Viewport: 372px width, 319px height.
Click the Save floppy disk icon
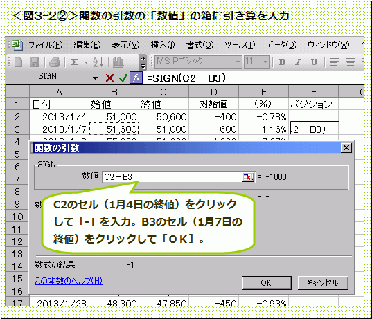pyautogui.click(x=35, y=62)
